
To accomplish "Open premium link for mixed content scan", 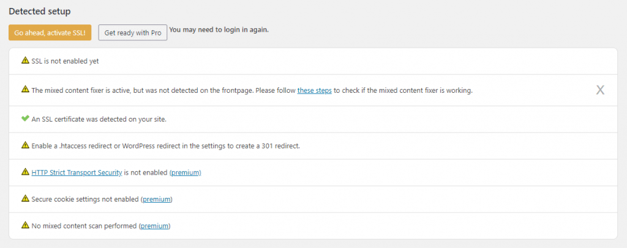I will click(x=154, y=226).
